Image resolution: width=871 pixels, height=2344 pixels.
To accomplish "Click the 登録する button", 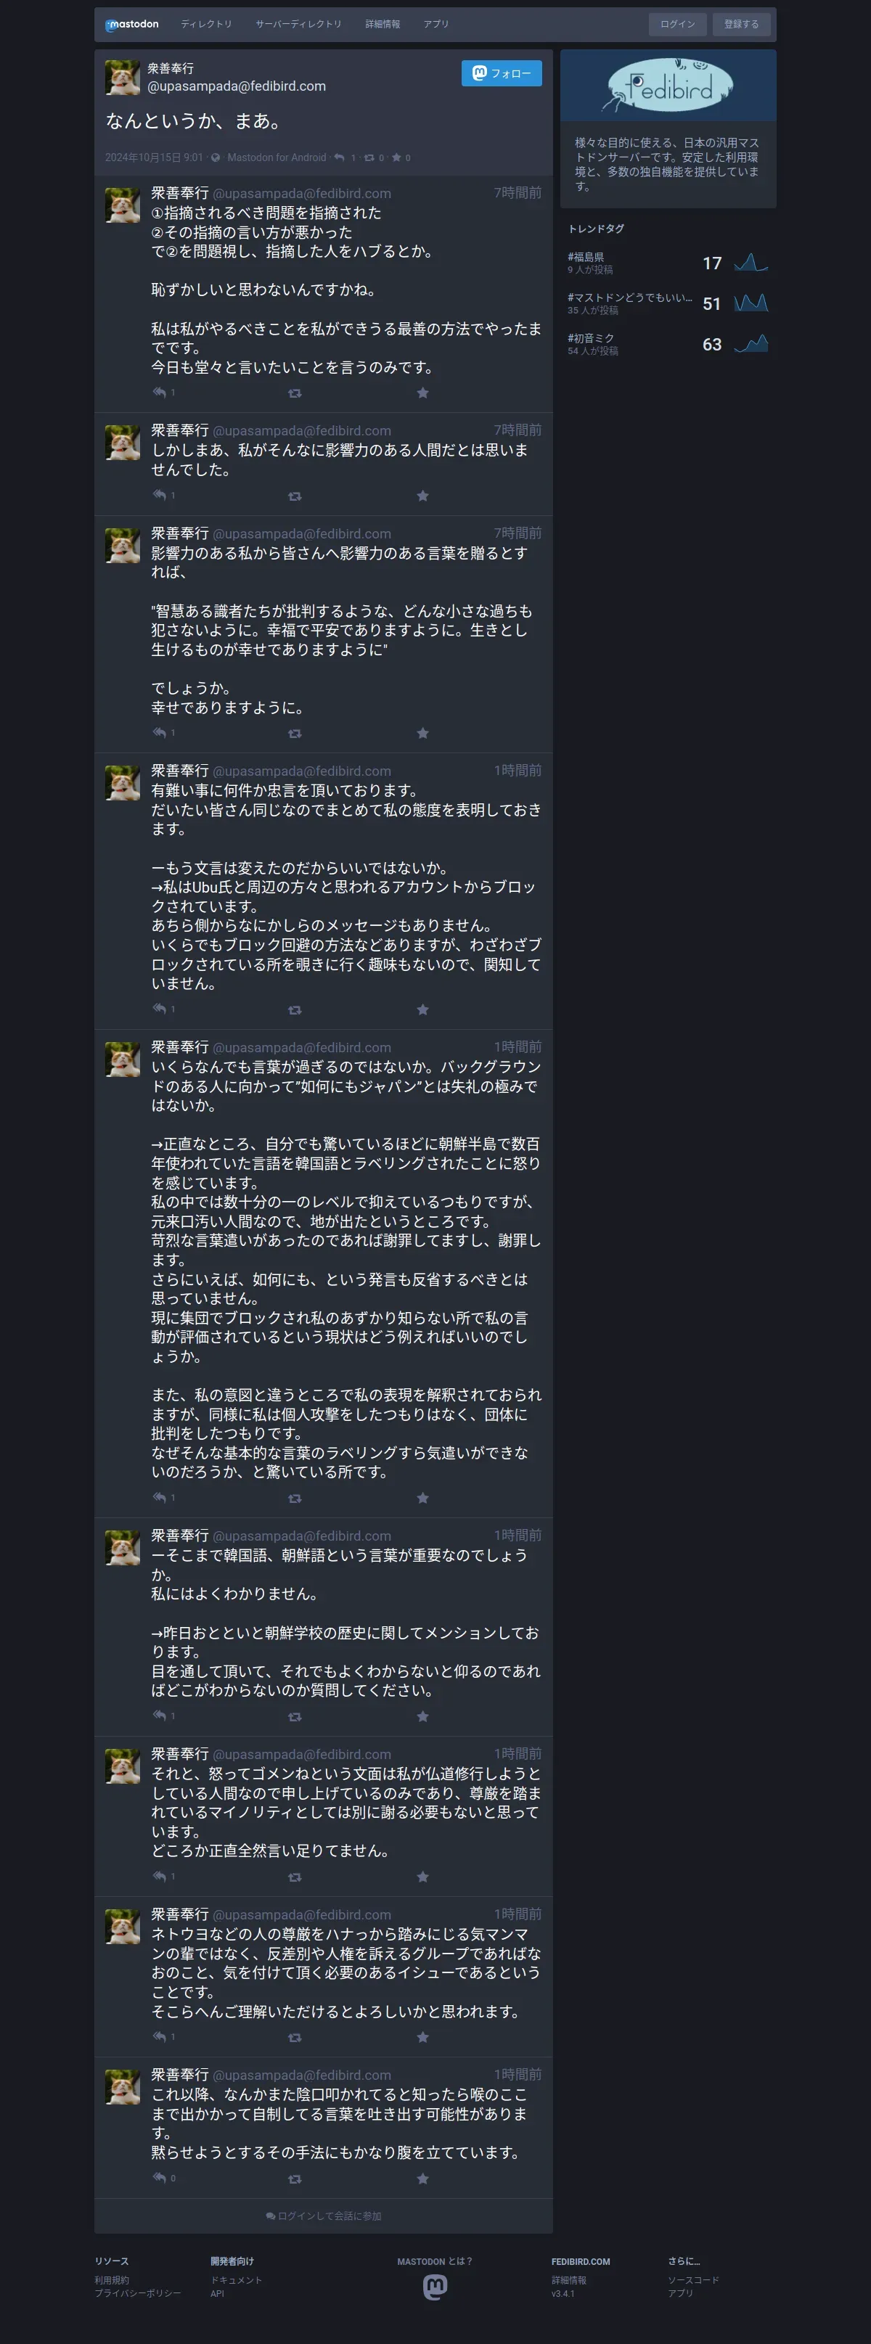I will (x=741, y=25).
